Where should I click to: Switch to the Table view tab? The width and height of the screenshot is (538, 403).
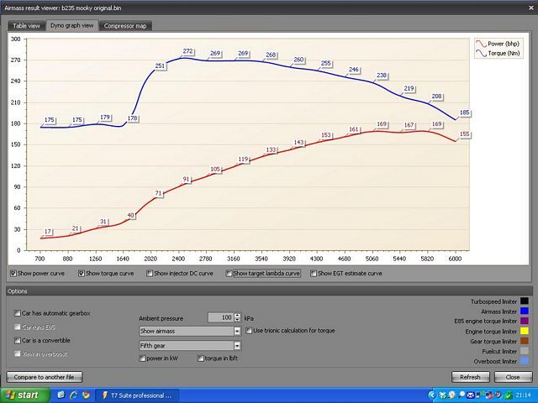point(26,26)
